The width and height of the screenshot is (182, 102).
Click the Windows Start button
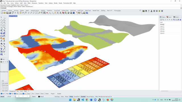pos(70,100)
